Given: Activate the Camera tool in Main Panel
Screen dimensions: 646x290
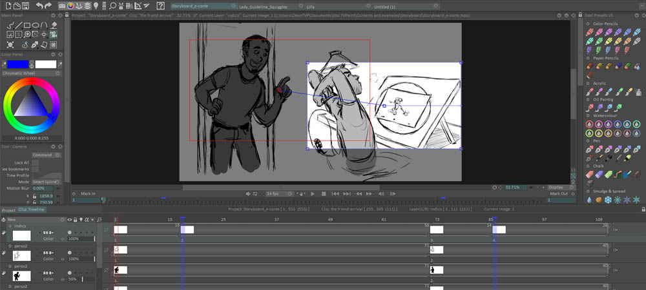Looking at the screenshot, I should [54, 35].
